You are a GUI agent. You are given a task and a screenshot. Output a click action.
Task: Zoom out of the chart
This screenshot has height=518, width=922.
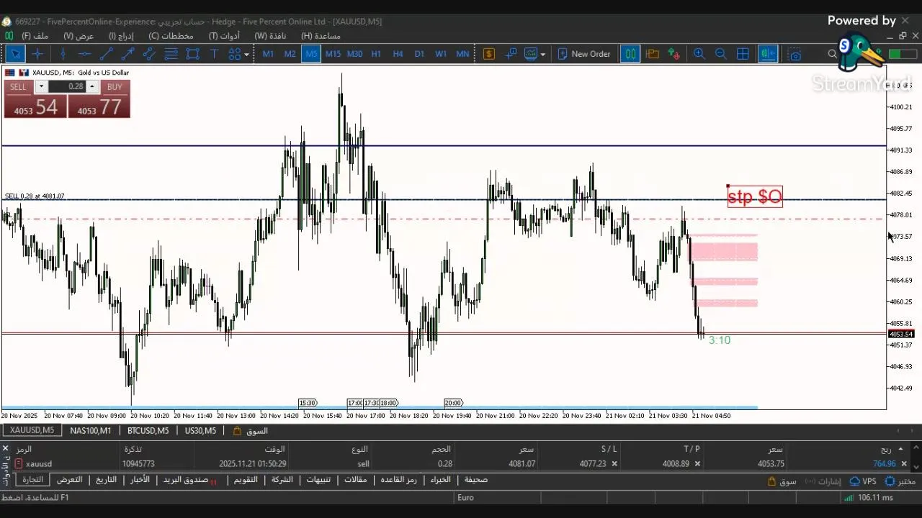[x=720, y=54]
